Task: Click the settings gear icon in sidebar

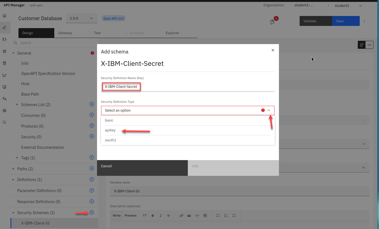Action: [4, 111]
